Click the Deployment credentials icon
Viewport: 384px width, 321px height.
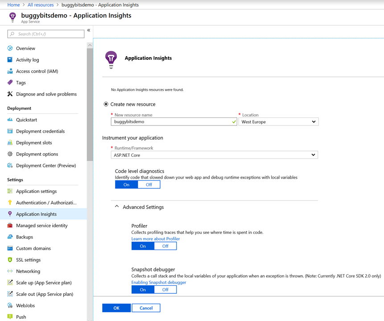coord(10,131)
